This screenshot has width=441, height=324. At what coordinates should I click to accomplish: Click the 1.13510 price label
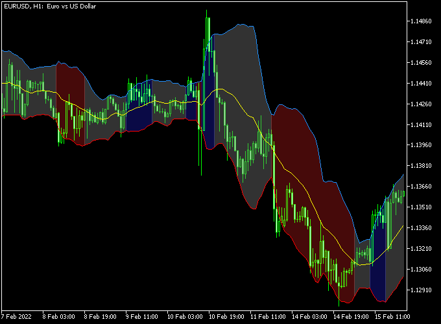(x=421, y=207)
